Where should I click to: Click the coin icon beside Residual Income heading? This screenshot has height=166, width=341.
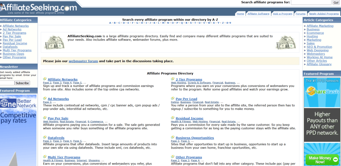tap(173, 118)
